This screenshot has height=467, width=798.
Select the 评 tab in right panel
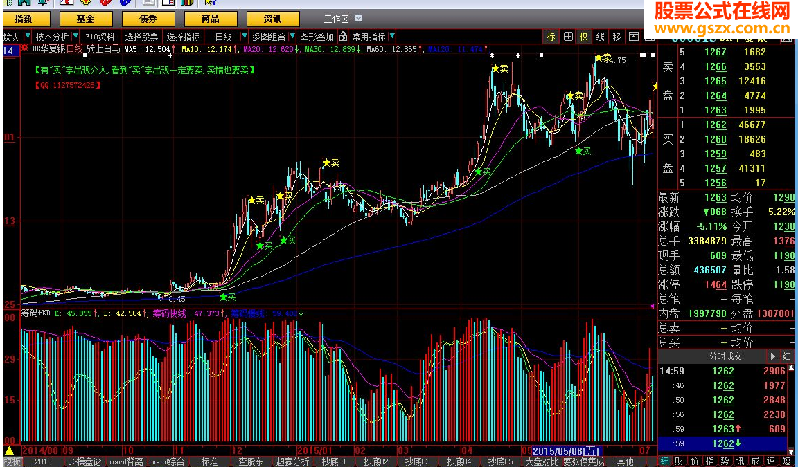click(770, 461)
